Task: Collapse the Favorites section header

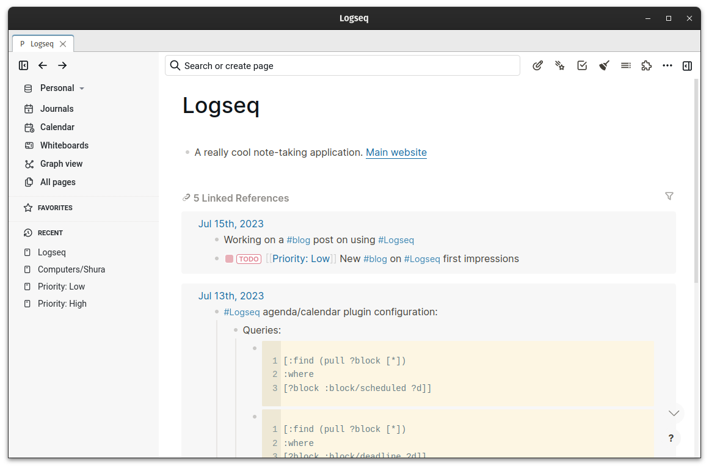Action: tap(55, 208)
